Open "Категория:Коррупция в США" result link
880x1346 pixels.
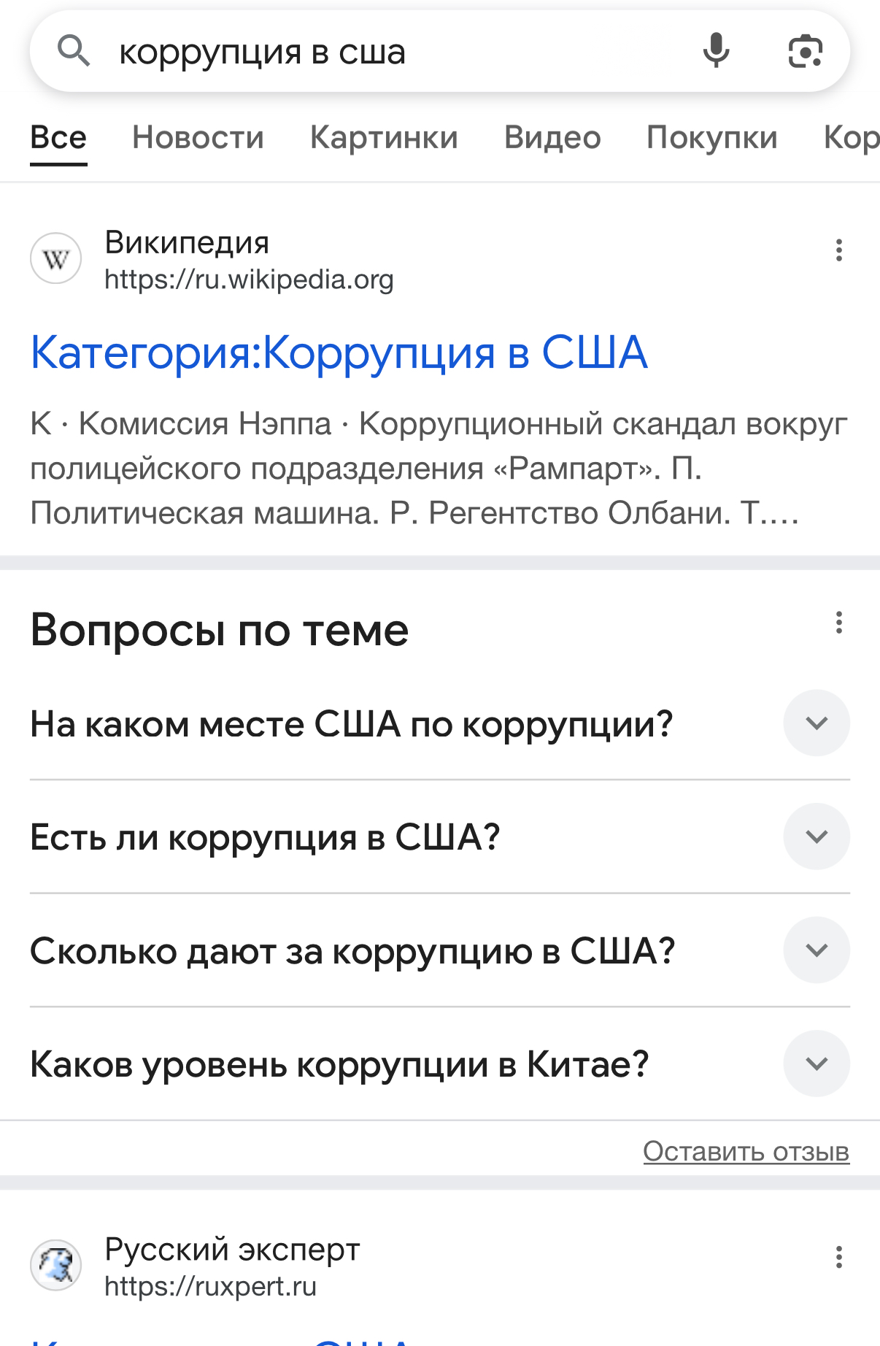339,353
